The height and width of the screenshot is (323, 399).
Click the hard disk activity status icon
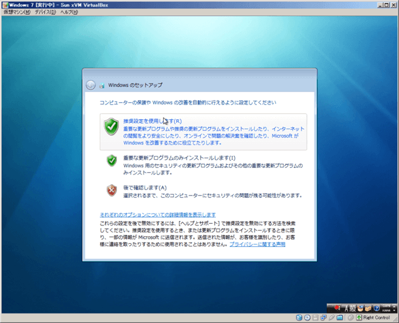click(x=299, y=318)
